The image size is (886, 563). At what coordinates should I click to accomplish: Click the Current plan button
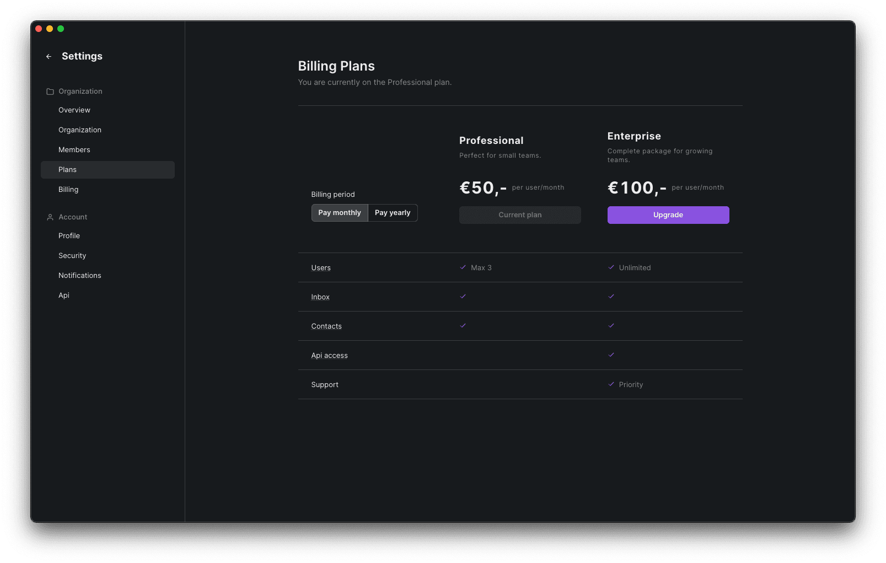(x=520, y=215)
